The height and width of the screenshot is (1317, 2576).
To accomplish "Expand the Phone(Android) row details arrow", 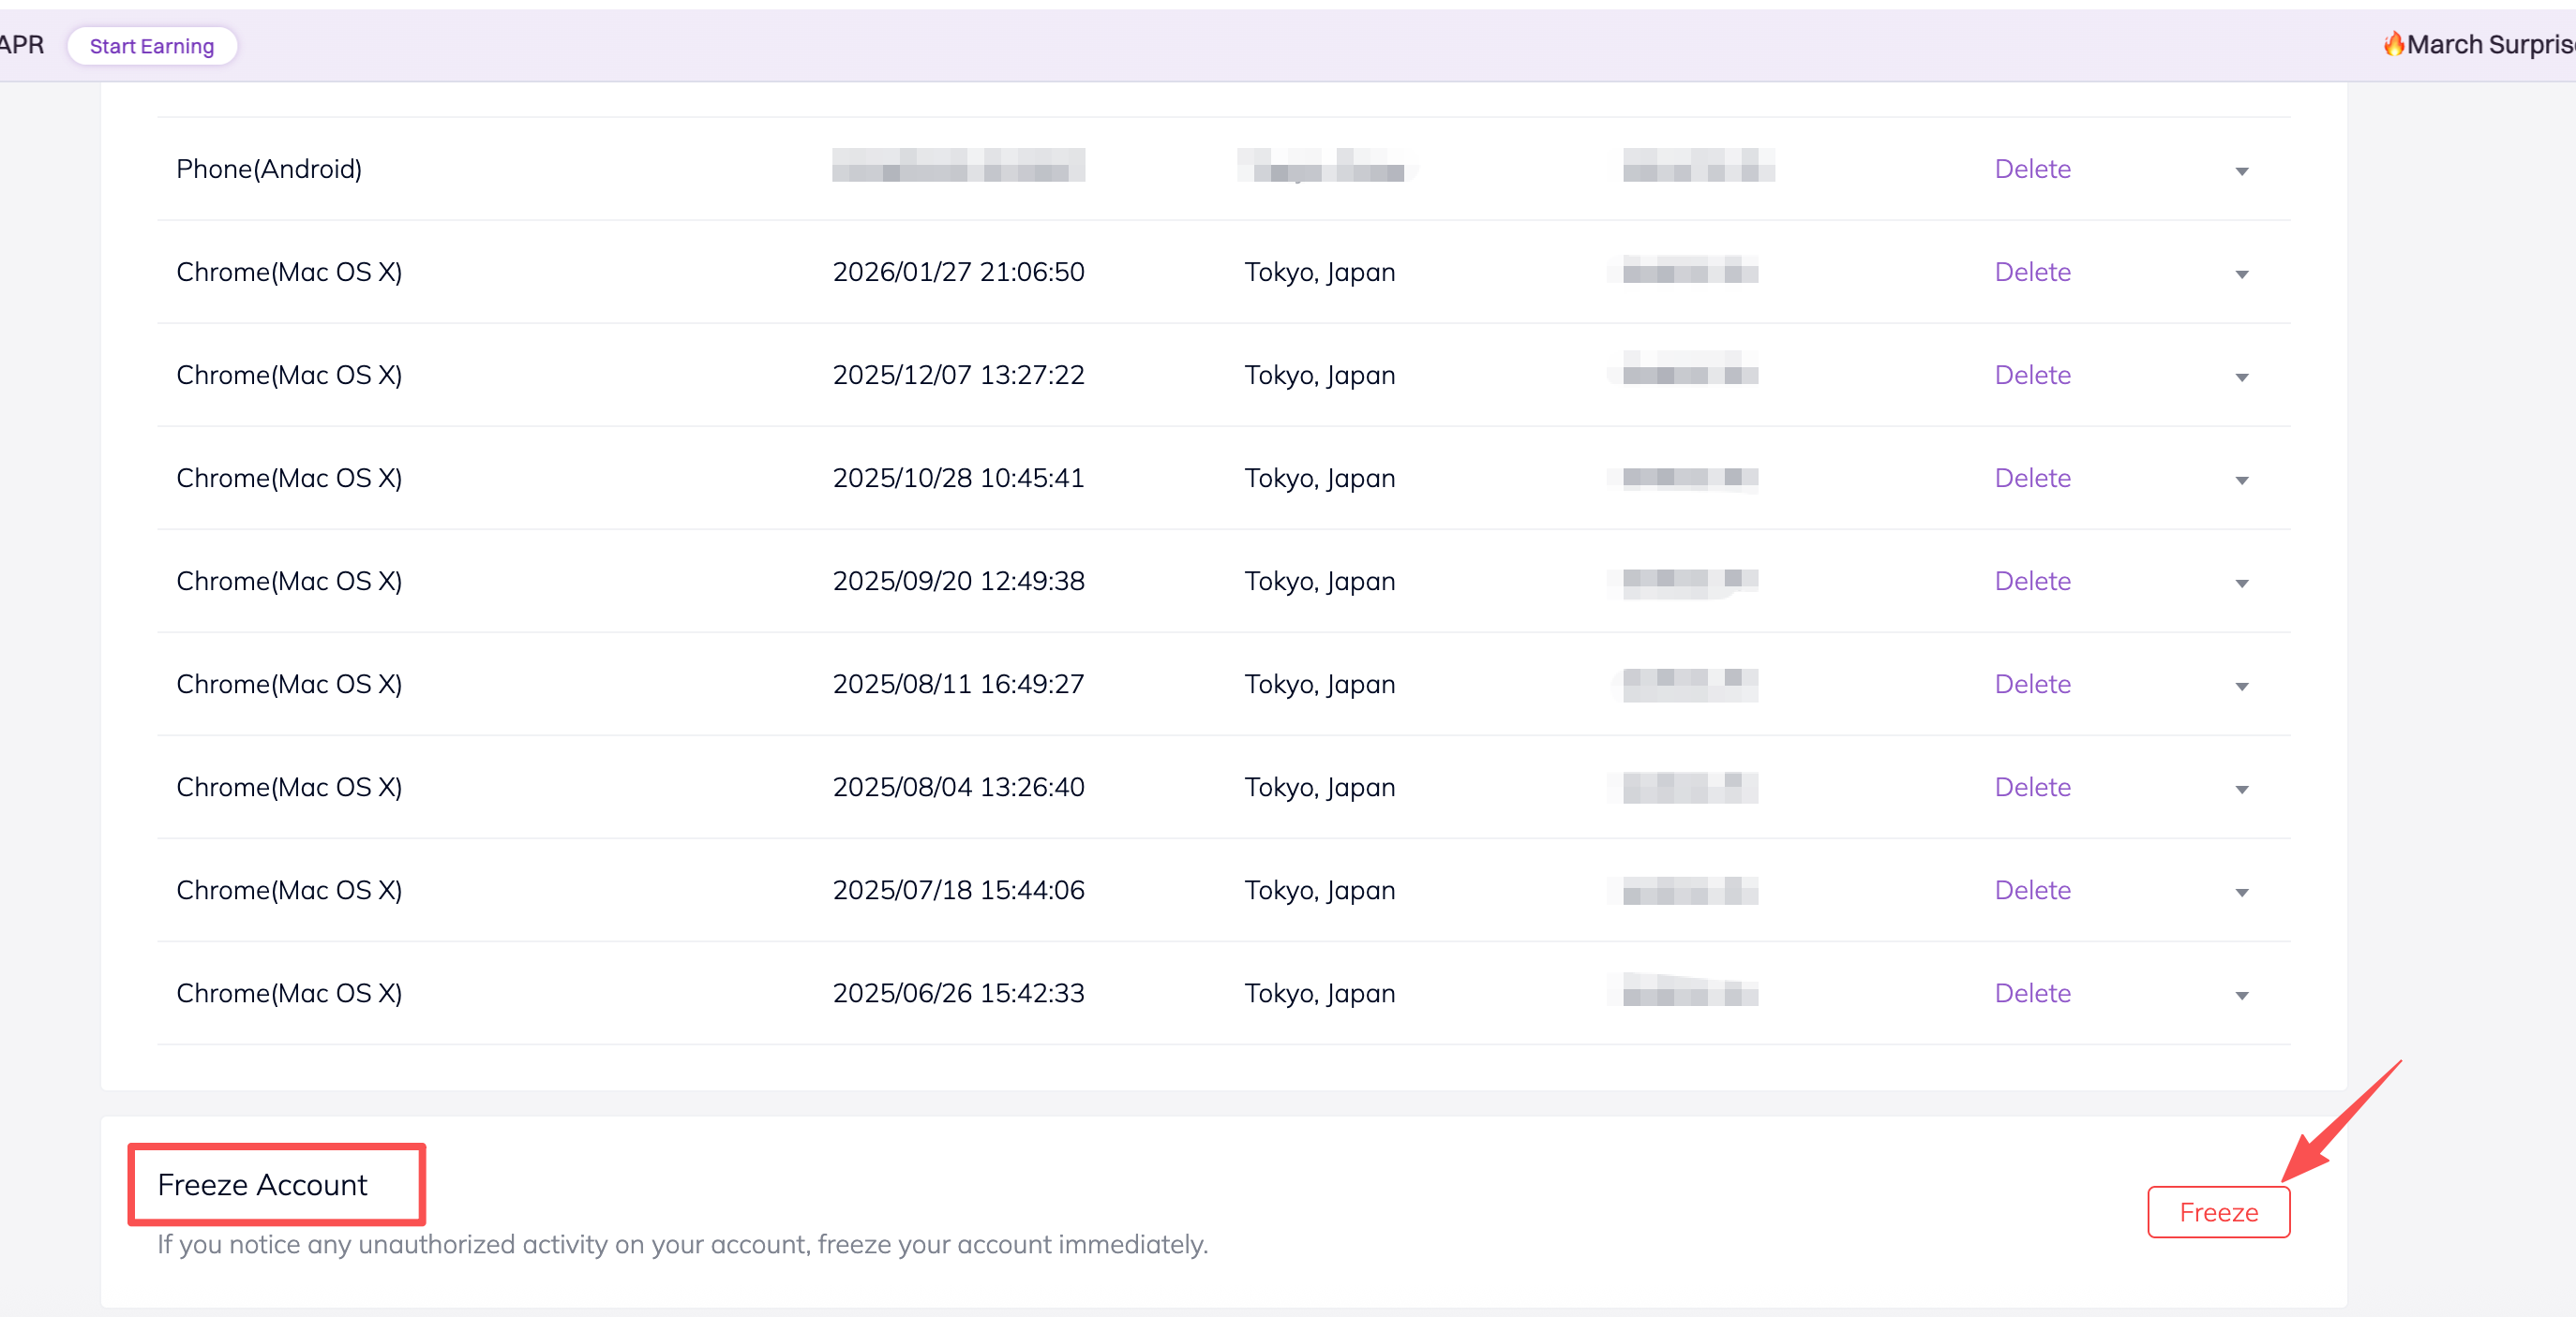I will pos(2242,171).
